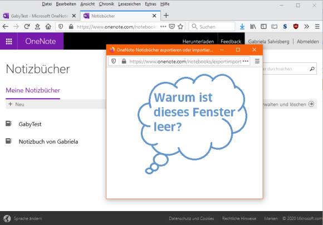Viewport: 323px width, 225px height.
Task: Expand the overflow chevron for more tools
Action: coord(306,27)
